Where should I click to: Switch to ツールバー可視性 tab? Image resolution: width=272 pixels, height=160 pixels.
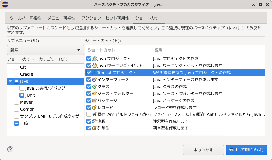[26, 18]
